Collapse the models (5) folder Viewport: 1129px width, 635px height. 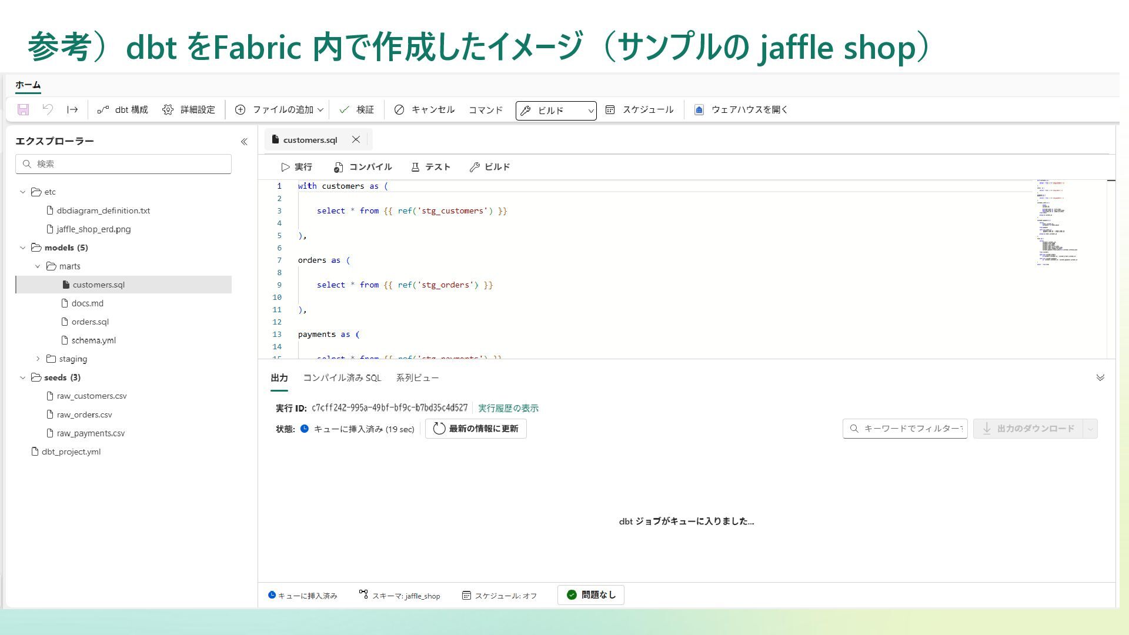[x=23, y=248]
